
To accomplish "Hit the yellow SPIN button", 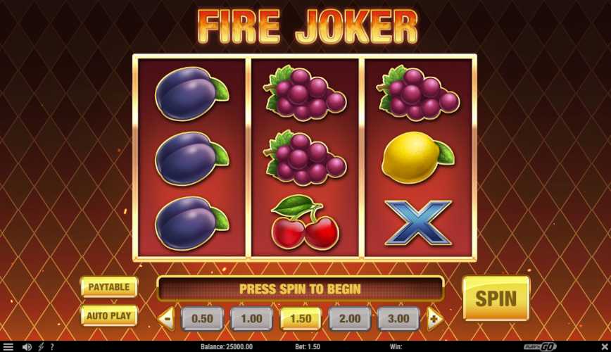I will click(x=496, y=298).
